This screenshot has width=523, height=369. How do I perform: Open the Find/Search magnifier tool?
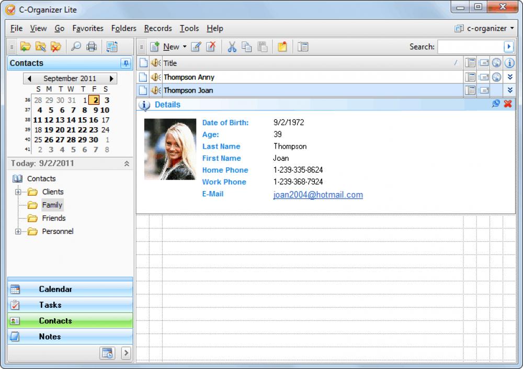point(76,47)
